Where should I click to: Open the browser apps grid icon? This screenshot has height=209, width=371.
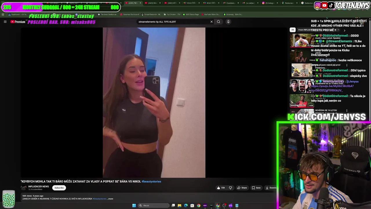(x=3, y=14)
